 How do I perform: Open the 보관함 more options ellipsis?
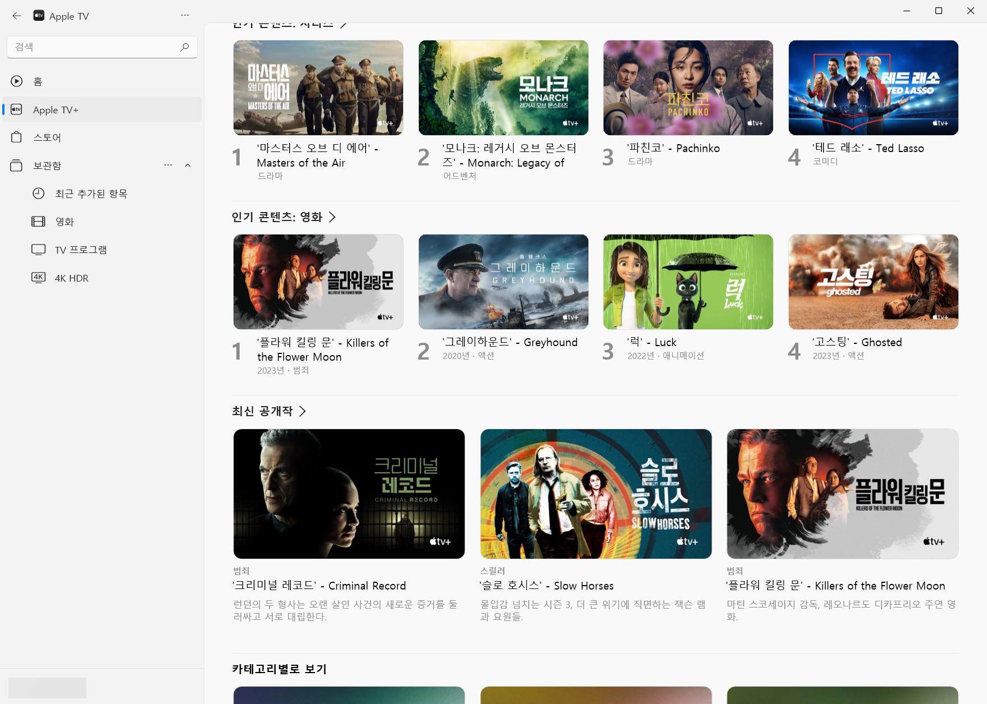pyautogui.click(x=168, y=165)
